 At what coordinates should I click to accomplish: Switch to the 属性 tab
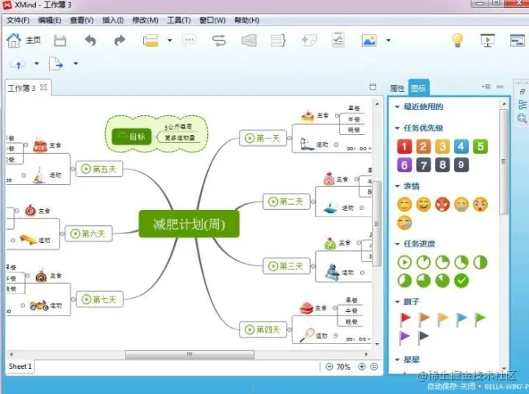(397, 88)
